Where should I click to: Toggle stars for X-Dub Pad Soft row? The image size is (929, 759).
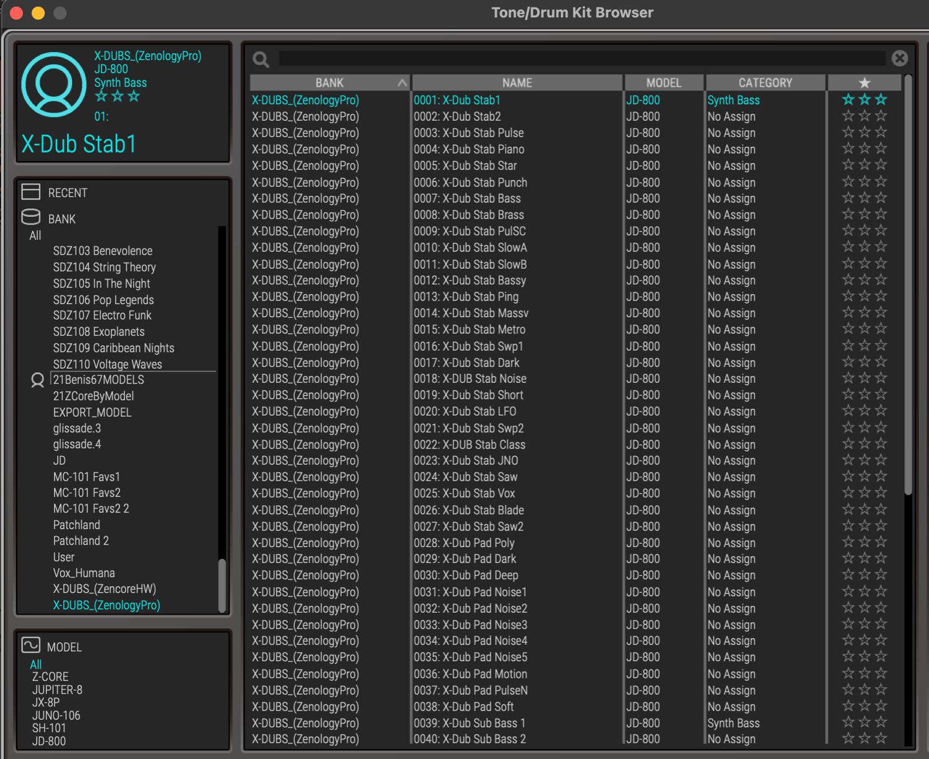tap(865, 706)
